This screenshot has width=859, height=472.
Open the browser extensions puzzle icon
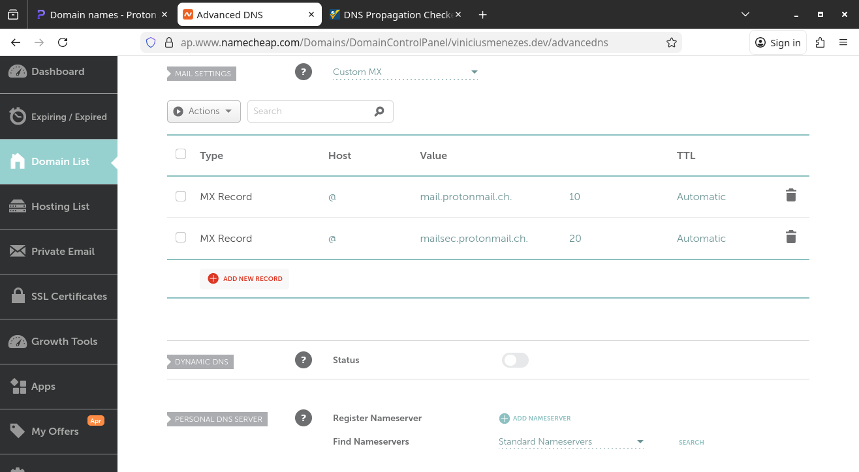(x=820, y=42)
